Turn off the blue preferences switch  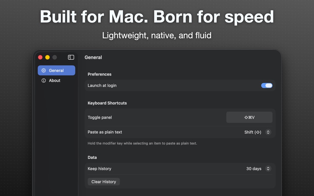267,85
